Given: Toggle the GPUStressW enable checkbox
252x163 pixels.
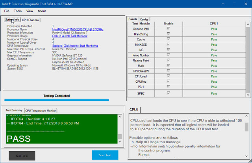Looking at the screenshot, I should [x=168, y=71].
